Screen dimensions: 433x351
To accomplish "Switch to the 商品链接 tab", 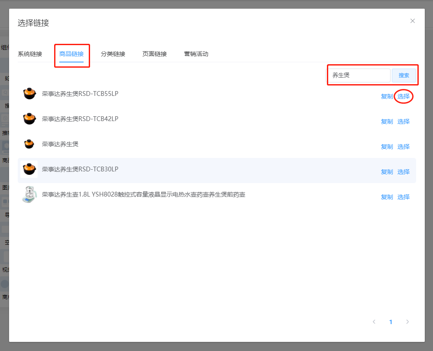I will (71, 54).
